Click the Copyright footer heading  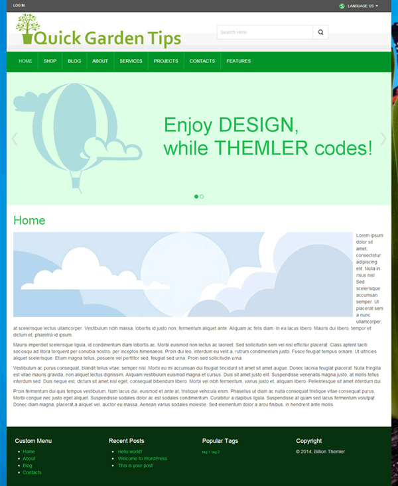pyautogui.click(x=308, y=441)
